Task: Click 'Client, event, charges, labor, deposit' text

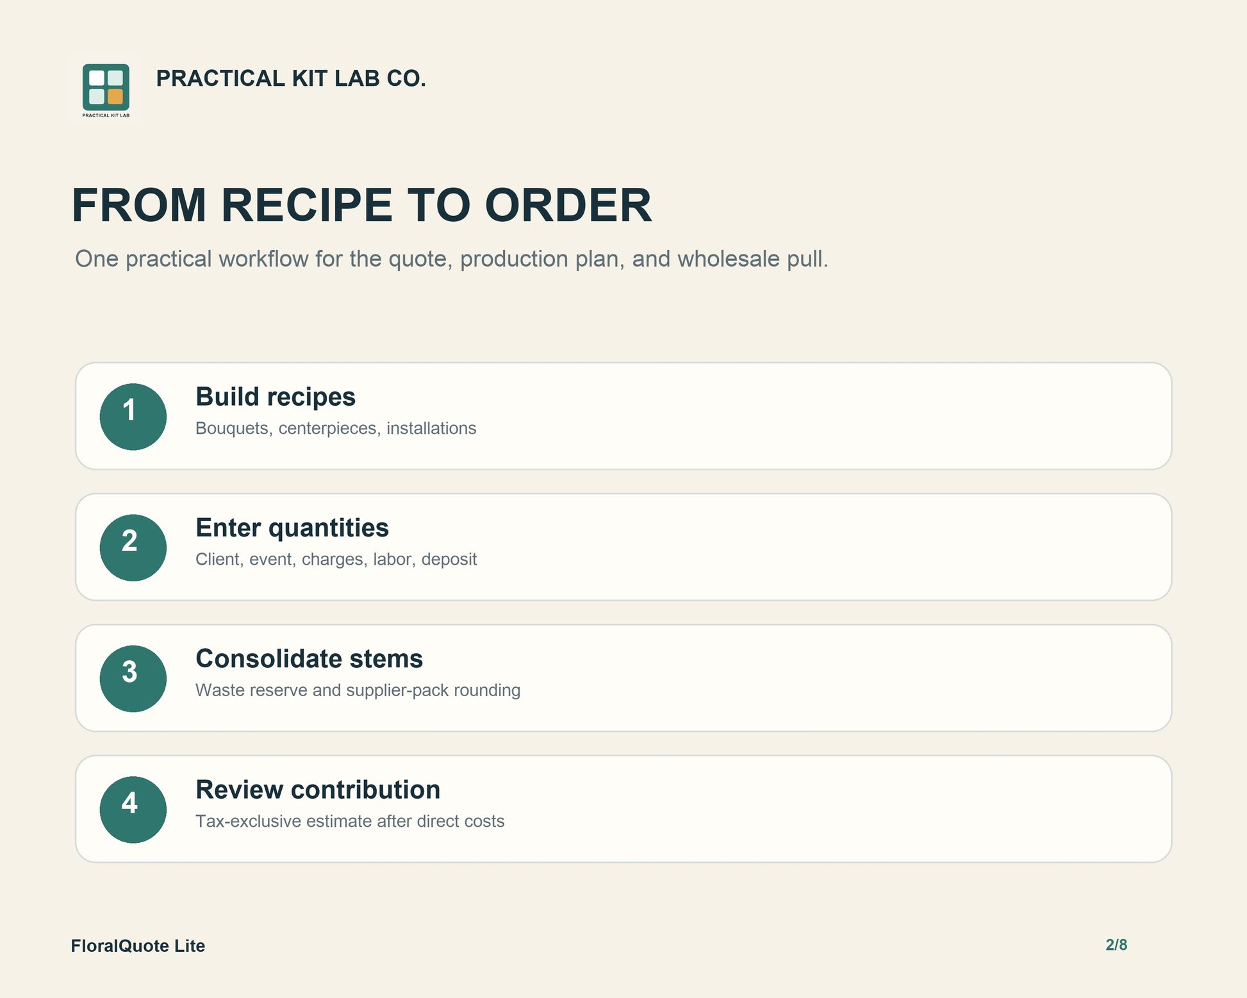Action: pyautogui.click(x=336, y=559)
